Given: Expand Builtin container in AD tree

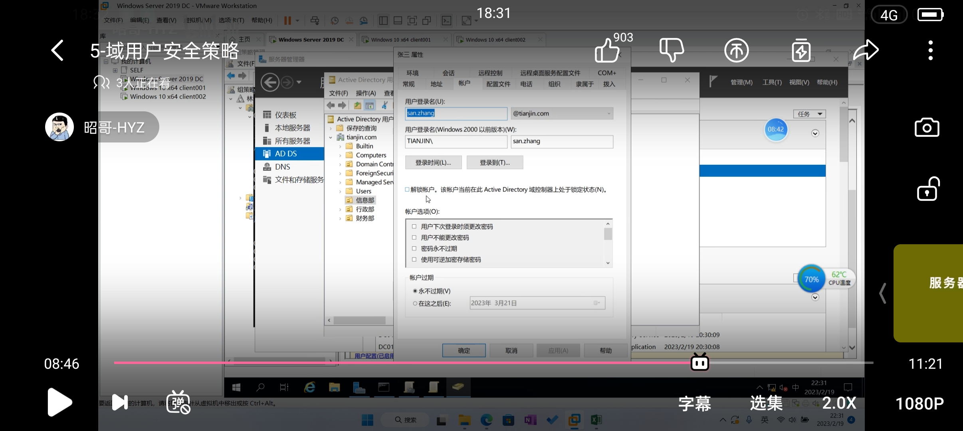Looking at the screenshot, I should 340,146.
